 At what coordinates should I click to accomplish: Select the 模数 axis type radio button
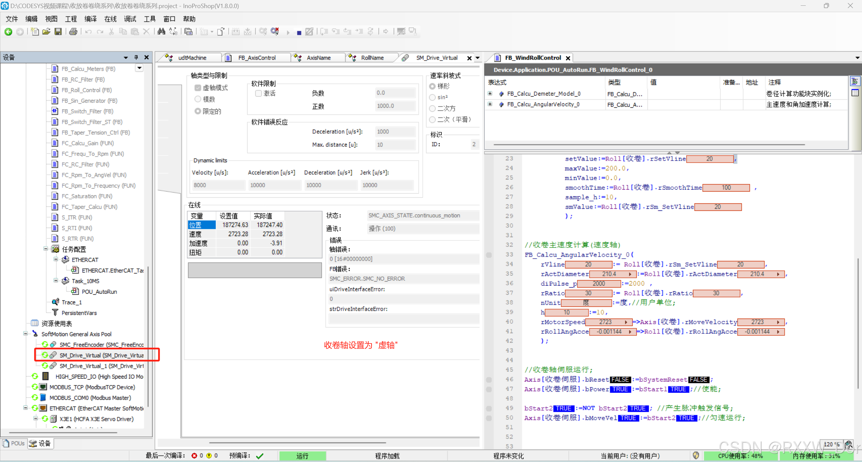198,99
